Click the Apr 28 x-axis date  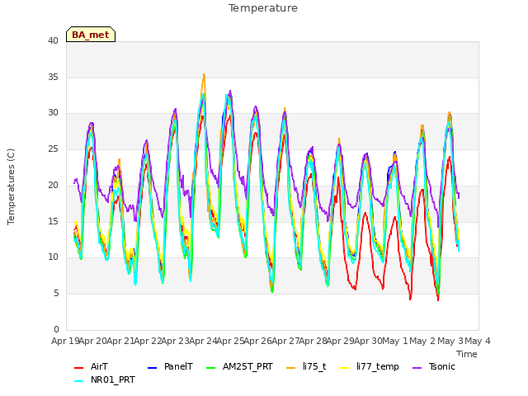313,341
